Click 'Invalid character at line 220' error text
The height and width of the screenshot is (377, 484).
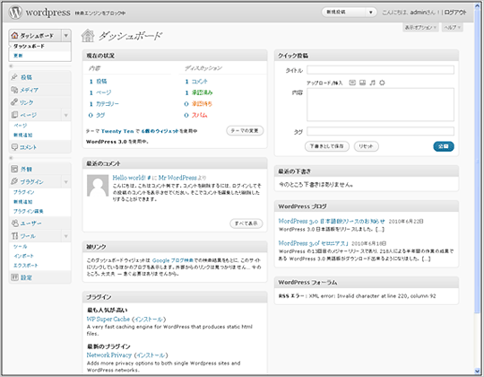(371, 296)
